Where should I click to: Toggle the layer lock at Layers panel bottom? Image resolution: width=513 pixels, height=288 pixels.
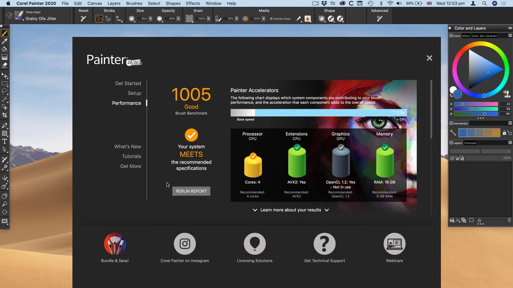[479, 220]
